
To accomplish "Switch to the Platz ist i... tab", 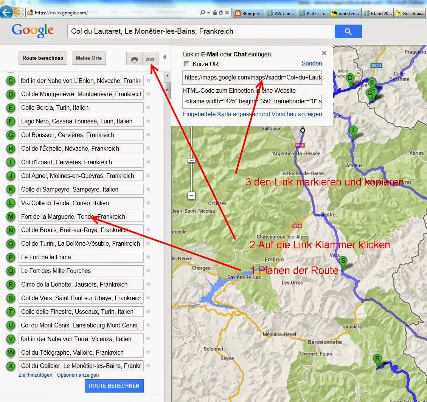I will pyautogui.click(x=314, y=13).
